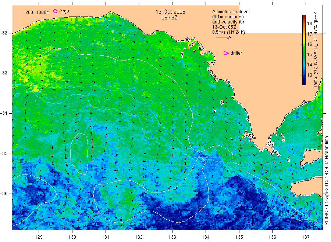Click the latitude label '-34'
Image resolution: width=331 pixels, height=242 pixels.
click(4, 113)
